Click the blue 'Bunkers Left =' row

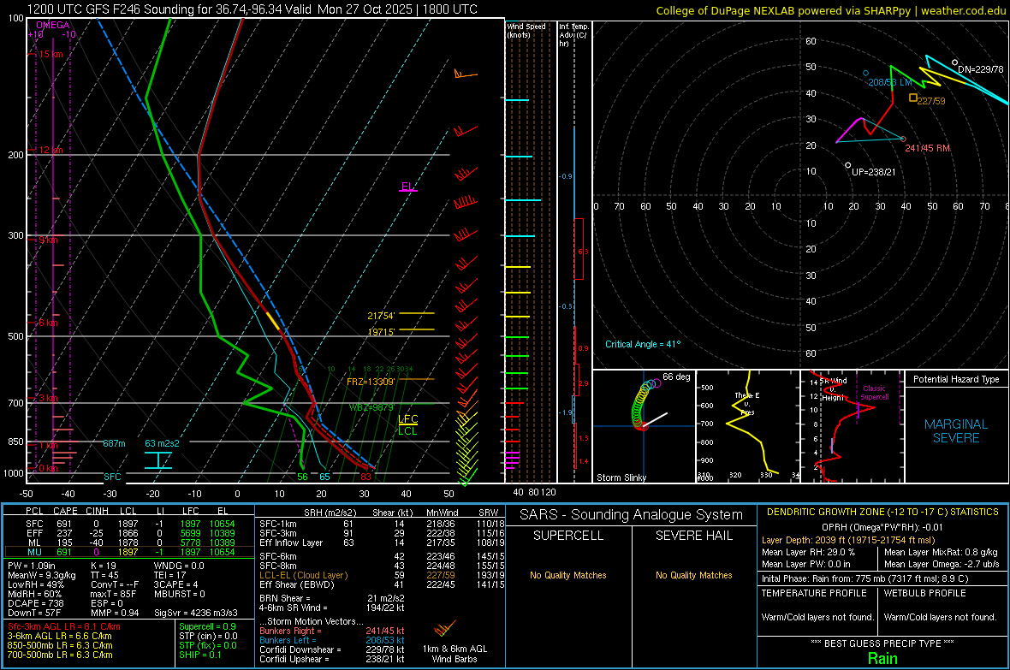tap(332, 640)
